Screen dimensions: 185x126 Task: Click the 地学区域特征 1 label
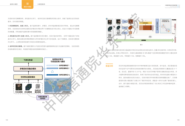tap(64, 65)
